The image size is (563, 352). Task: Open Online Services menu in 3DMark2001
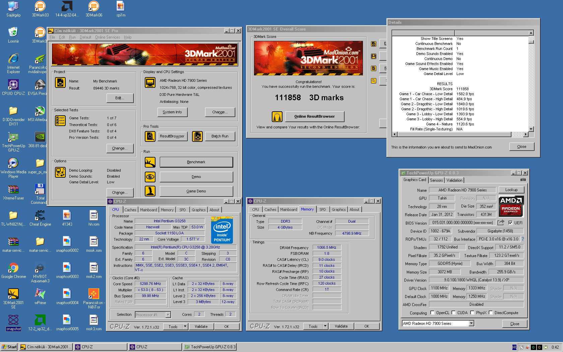click(108, 37)
